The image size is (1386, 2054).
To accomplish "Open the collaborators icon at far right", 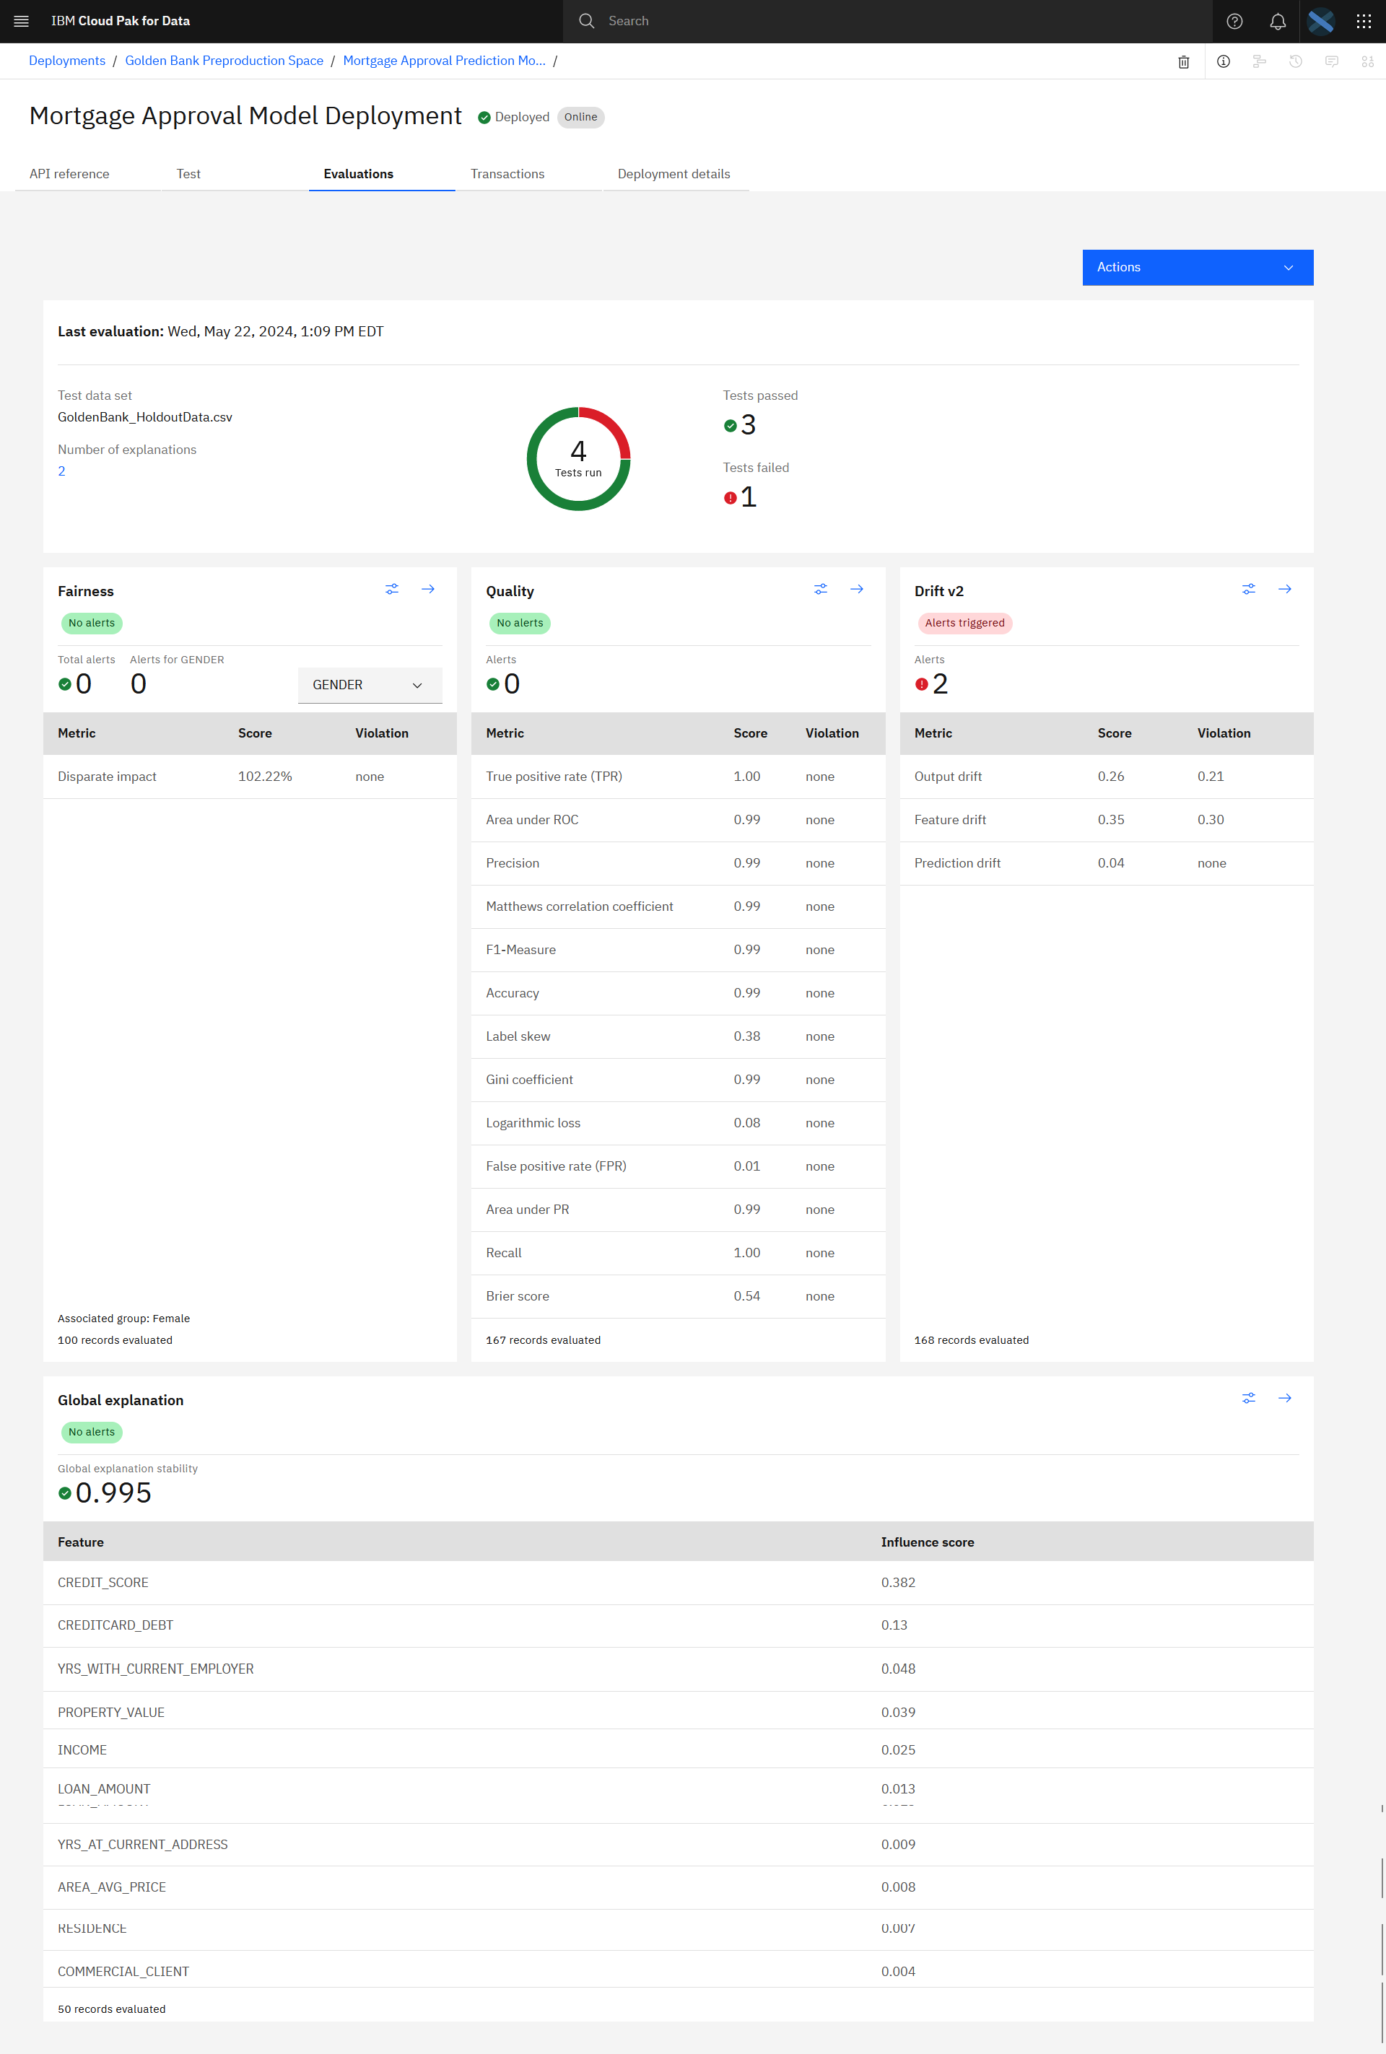I will (1367, 61).
